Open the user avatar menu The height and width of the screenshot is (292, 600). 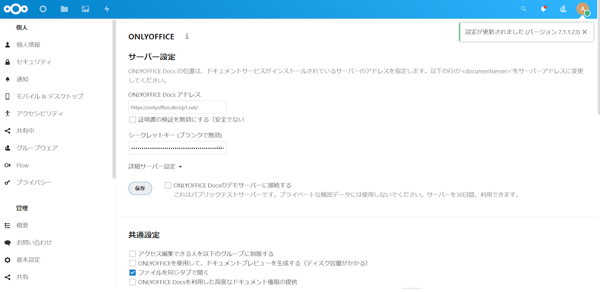[583, 9]
